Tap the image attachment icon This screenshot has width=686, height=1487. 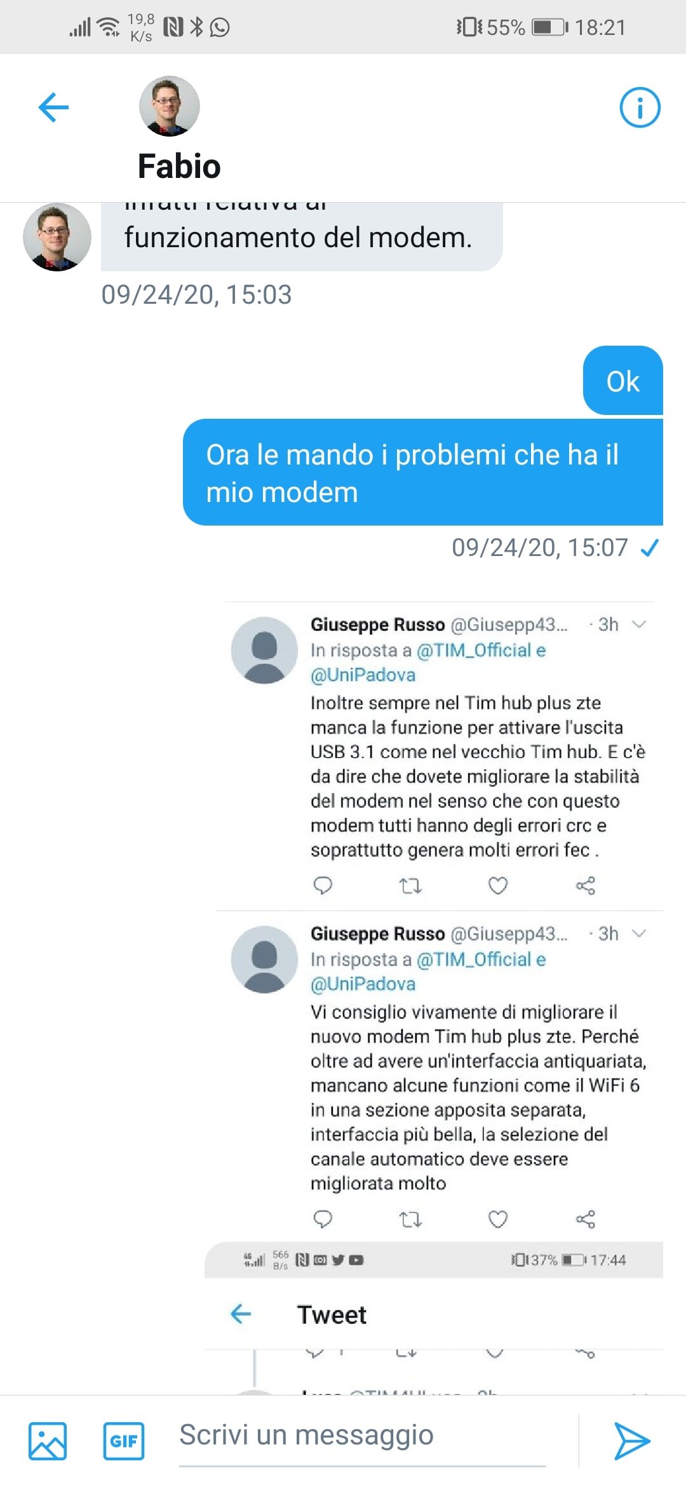[x=48, y=1441]
